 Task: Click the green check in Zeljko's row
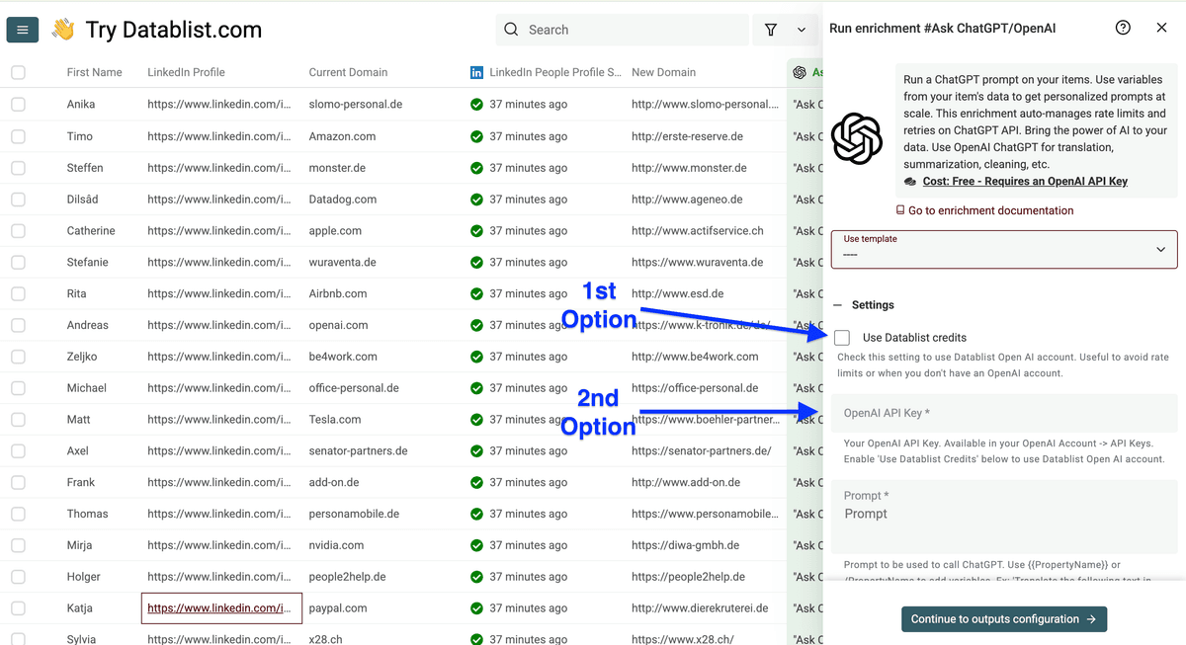click(x=477, y=357)
